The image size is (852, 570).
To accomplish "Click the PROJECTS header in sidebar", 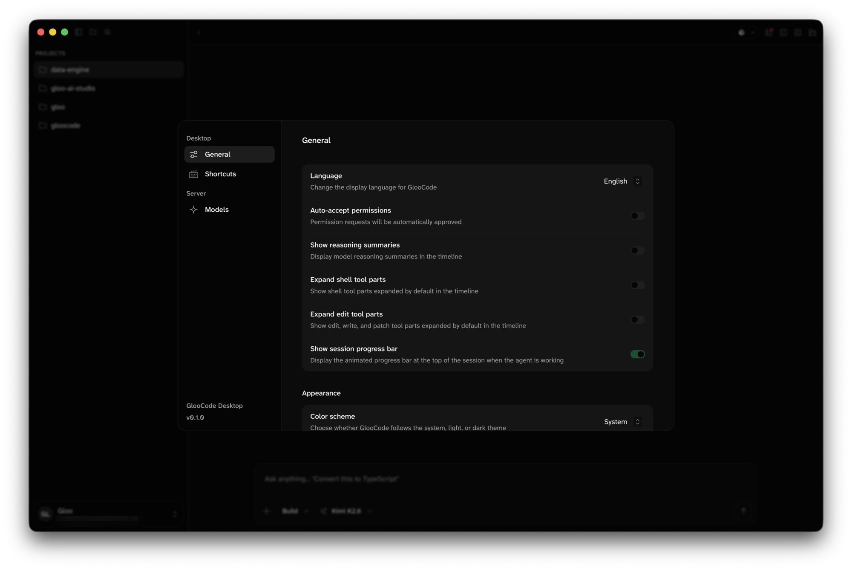I will (50, 53).
